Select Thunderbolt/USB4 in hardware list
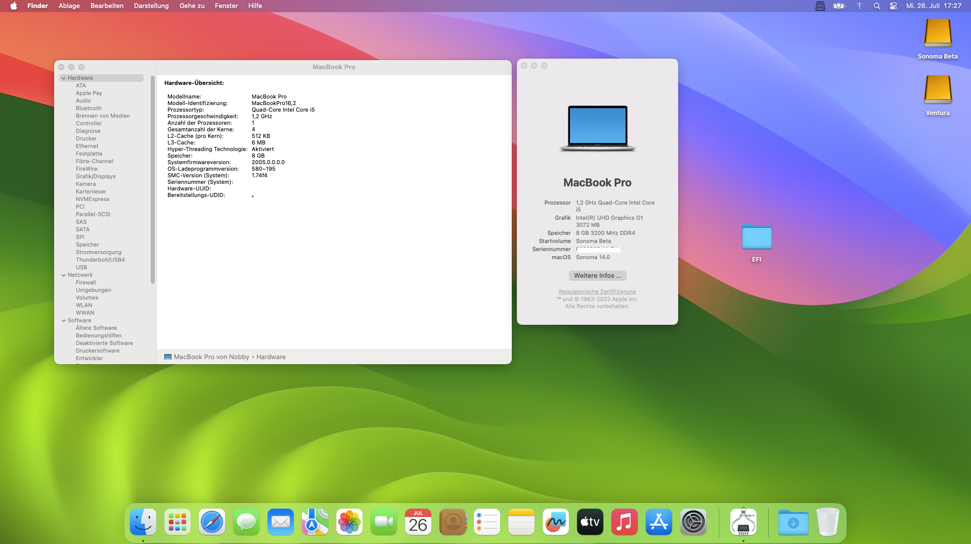Viewport: 971px width, 544px height. [100, 260]
